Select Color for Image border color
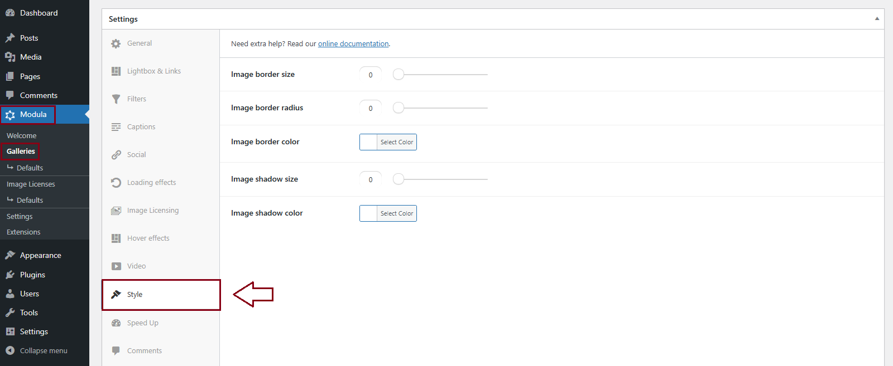893x366 pixels. tap(396, 142)
